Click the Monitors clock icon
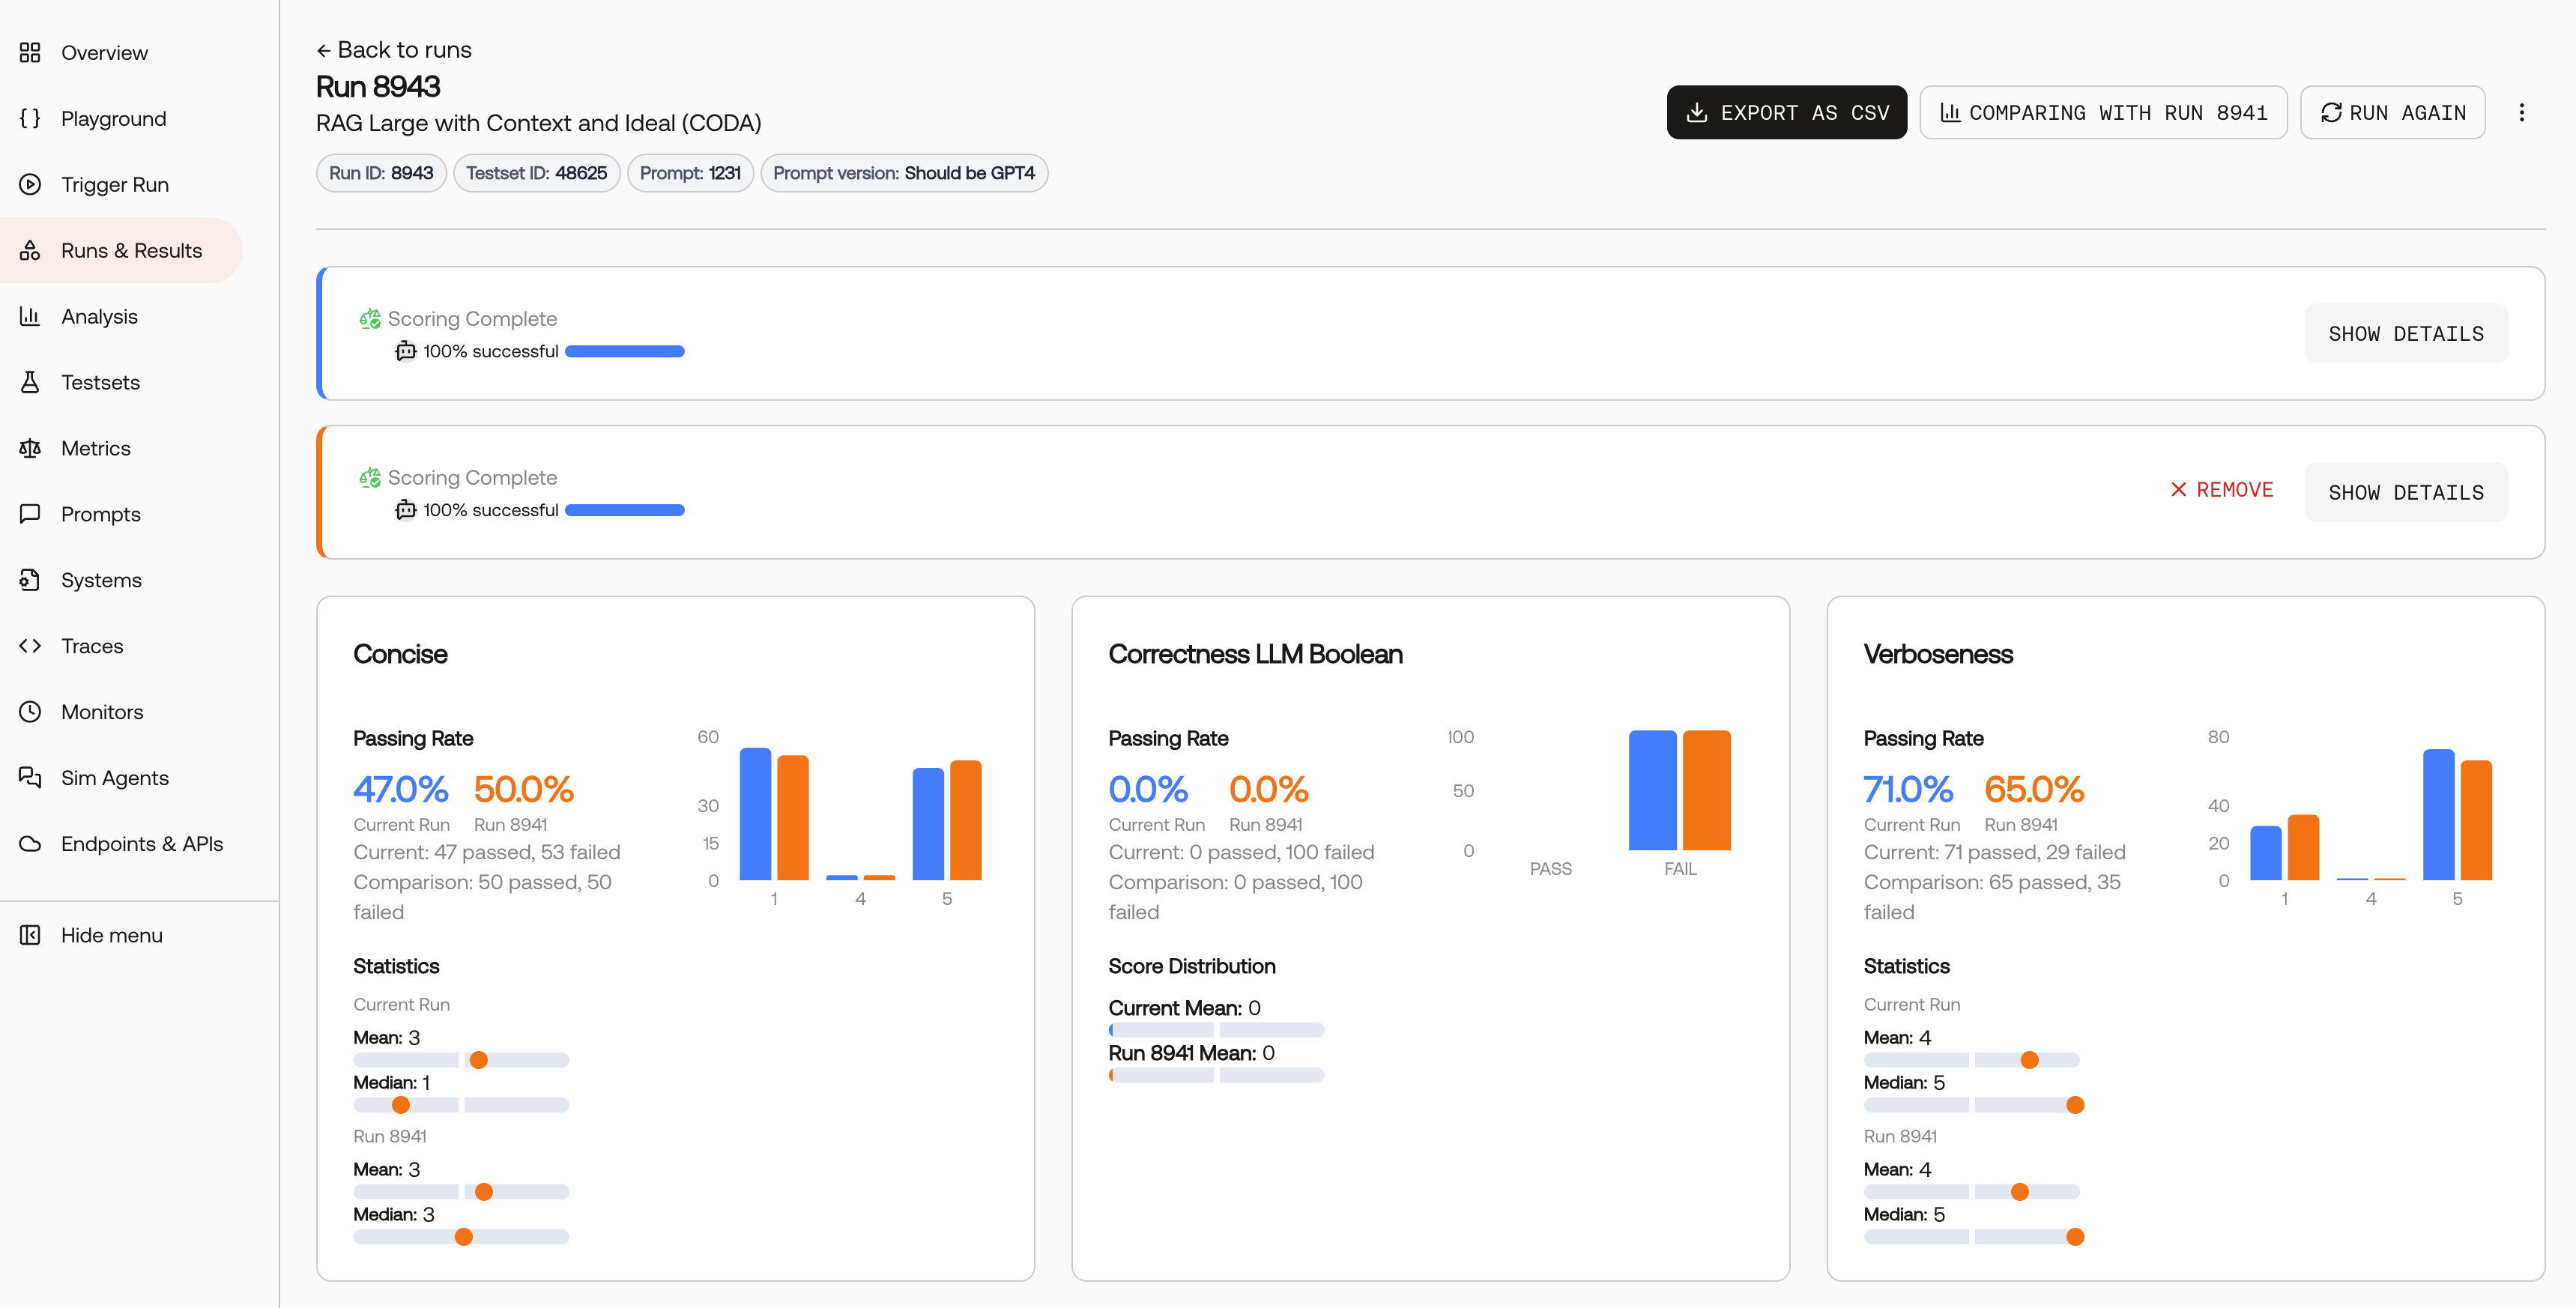Screen dimensions: 2576x1308 click(x=30, y=712)
